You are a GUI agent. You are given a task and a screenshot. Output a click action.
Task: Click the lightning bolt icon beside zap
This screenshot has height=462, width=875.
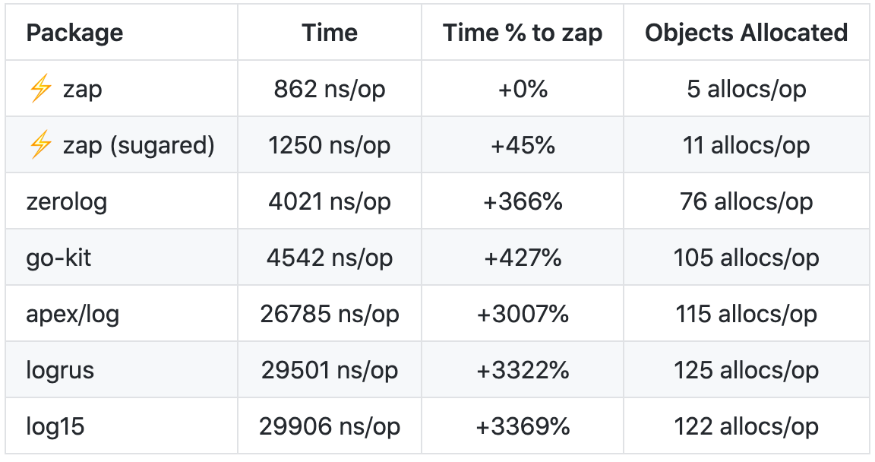tap(39, 90)
